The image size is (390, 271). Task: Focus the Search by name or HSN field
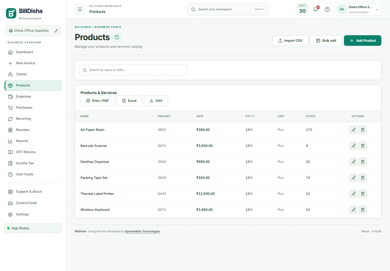[134, 70]
